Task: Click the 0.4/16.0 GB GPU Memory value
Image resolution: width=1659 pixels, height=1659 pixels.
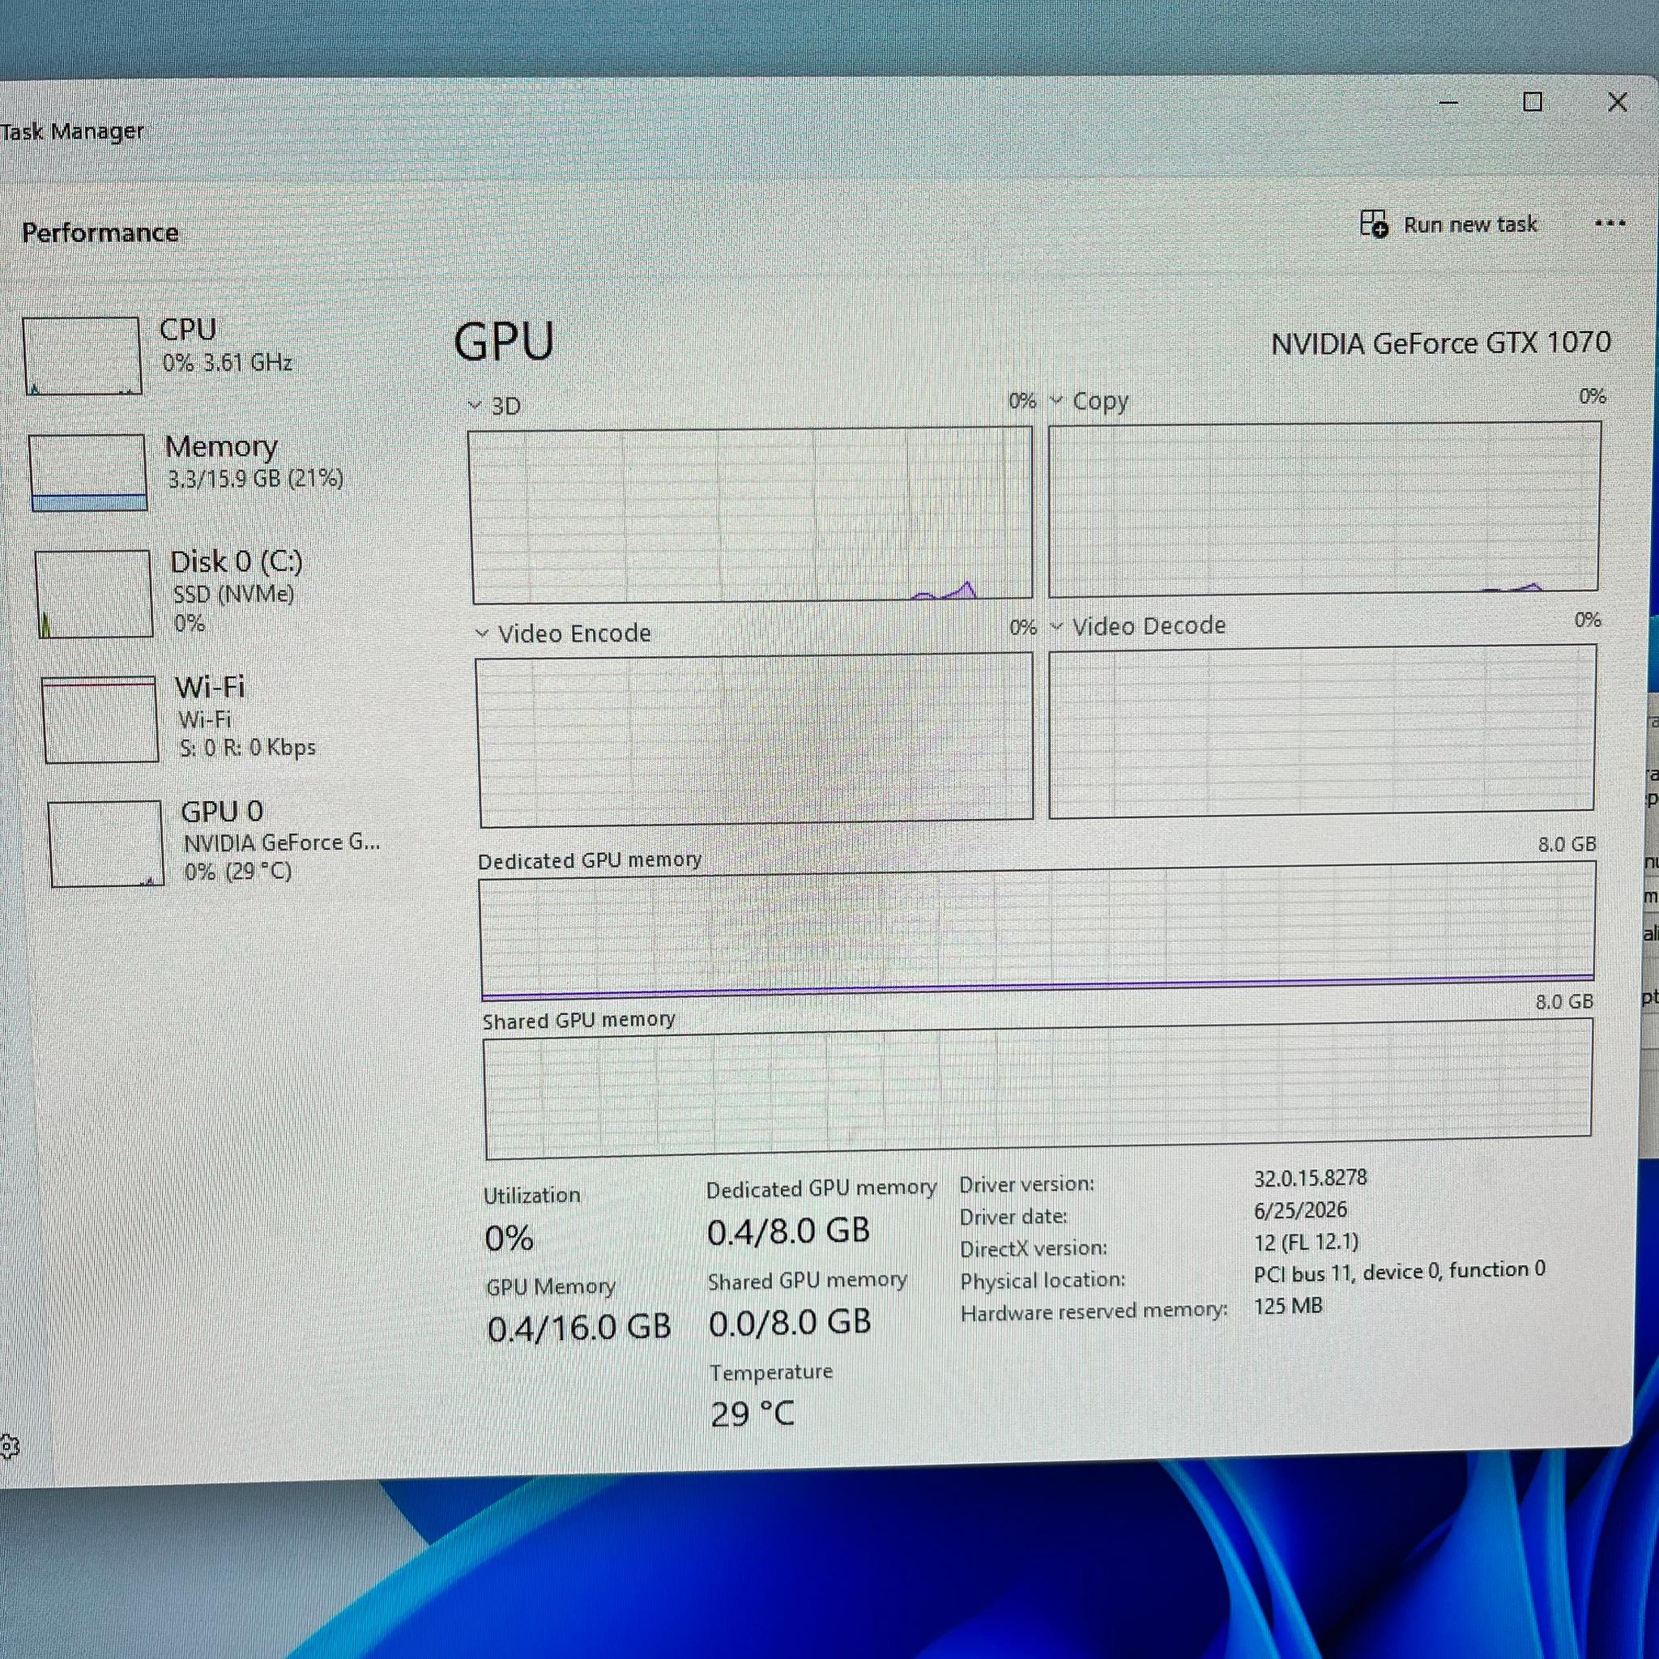Action: pyautogui.click(x=578, y=1328)
